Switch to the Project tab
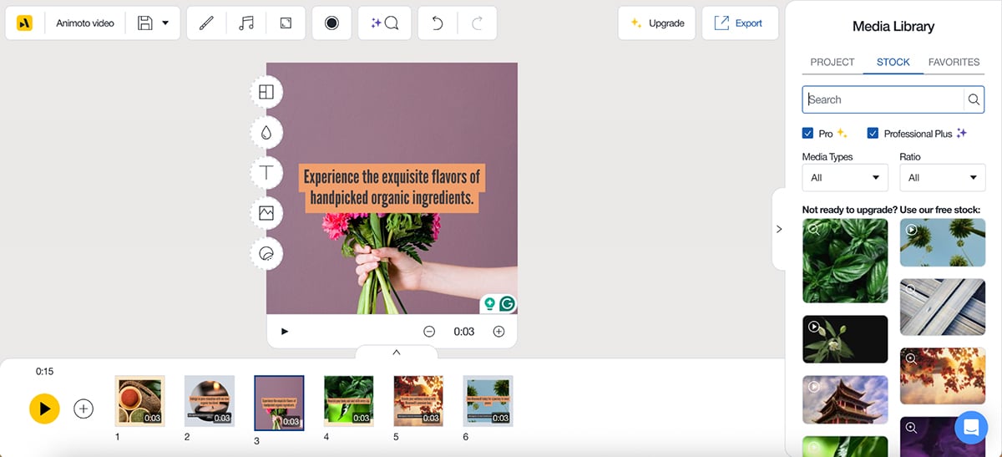The height and width of the screenshot is (457, 1002). (832, 62)
